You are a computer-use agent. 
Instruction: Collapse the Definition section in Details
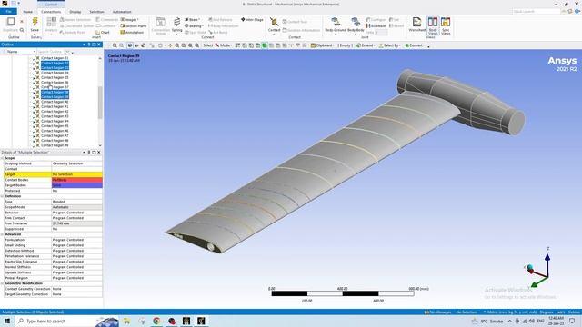[x=2, y=196]
